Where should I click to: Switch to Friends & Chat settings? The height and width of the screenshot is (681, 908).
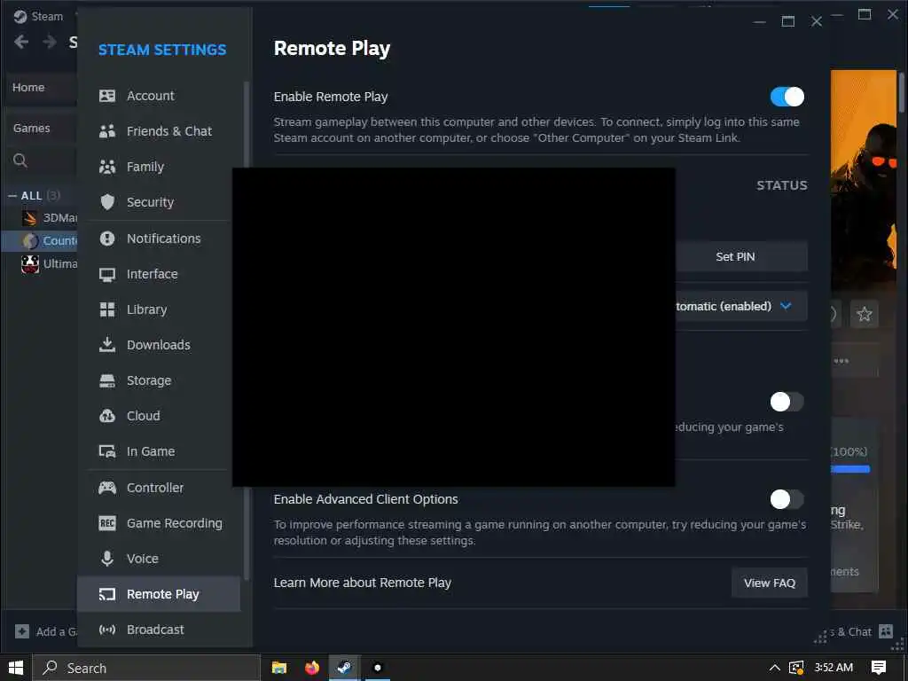(x=160, y=131)
